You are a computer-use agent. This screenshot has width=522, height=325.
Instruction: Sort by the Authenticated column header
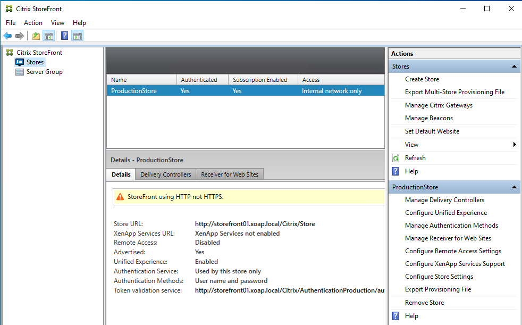[x=203, y=80]
